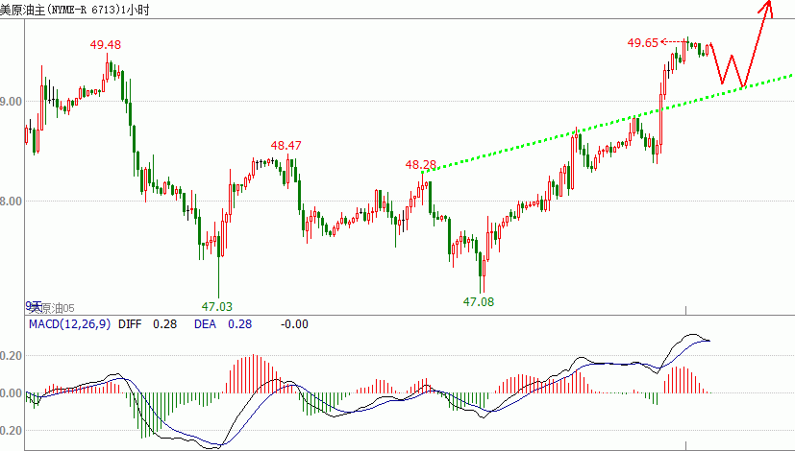Click the MACD histogram value -0.00
Image resolution: width=795 pixels, height=451 pixels.
pyautogui.click(x=294, y=324)
